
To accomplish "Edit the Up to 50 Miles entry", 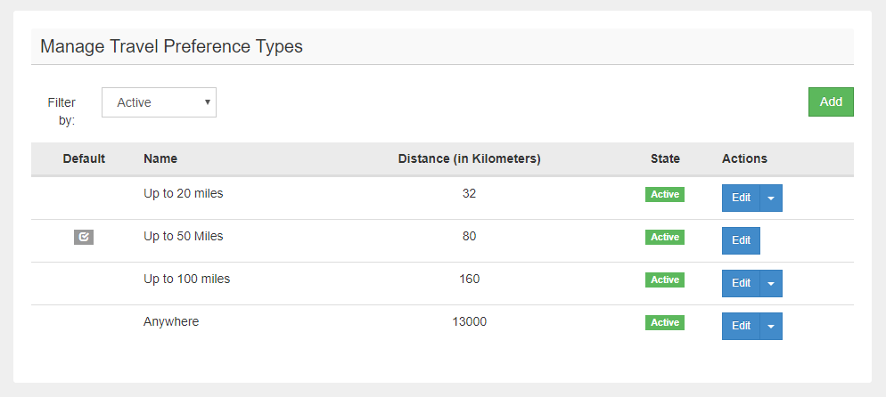I will point(741,241).
